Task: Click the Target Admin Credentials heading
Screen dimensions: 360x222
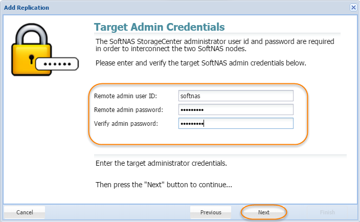Action: tap(160, 27)
